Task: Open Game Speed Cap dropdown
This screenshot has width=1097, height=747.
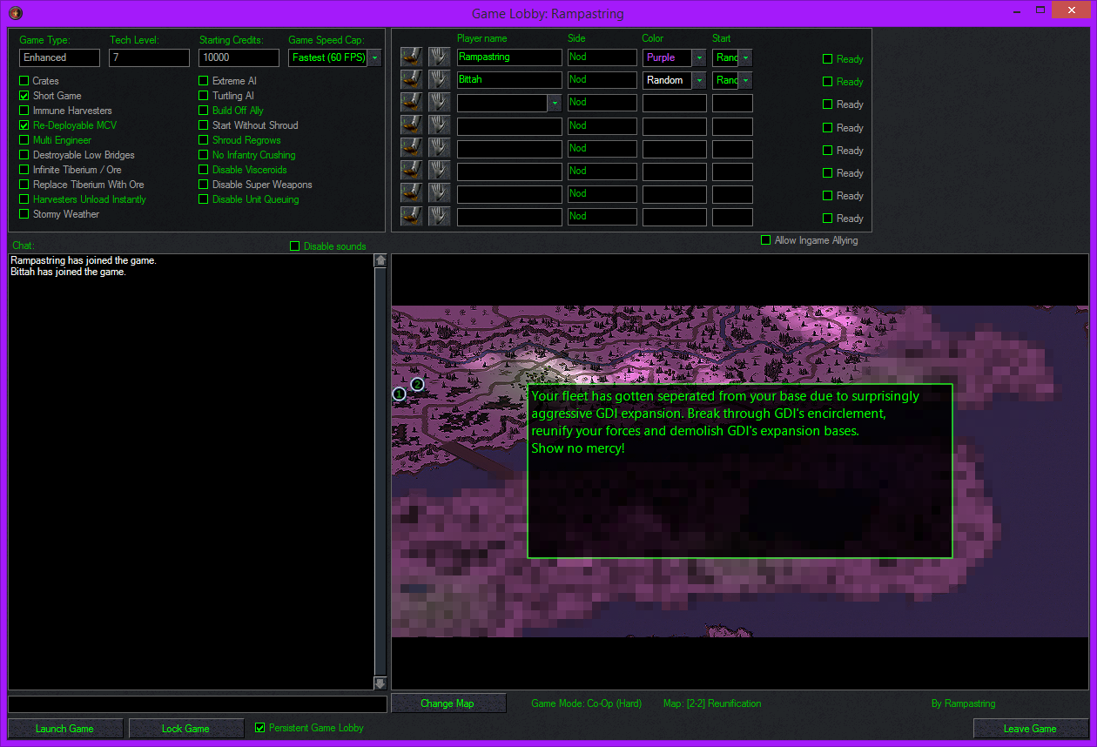Action: 374,57
